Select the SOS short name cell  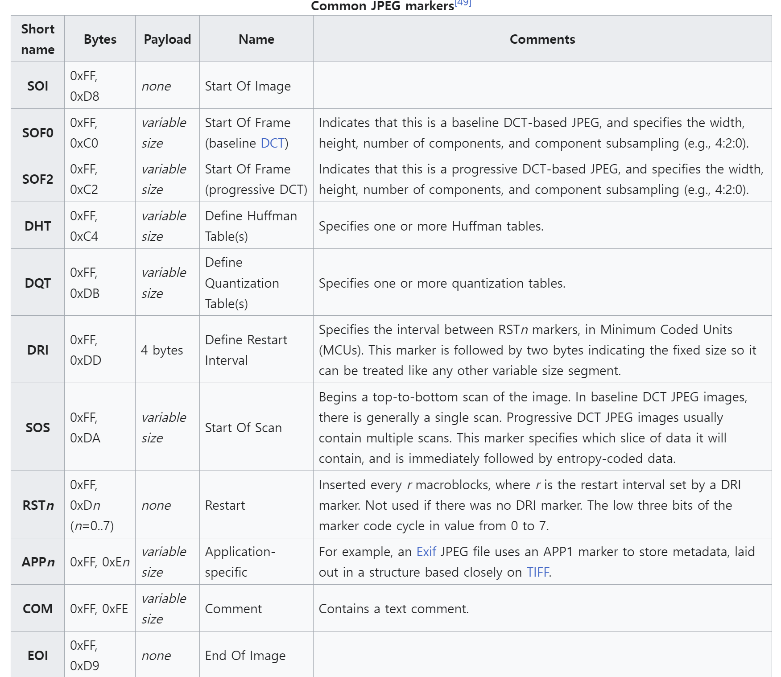tap(38, 427)
